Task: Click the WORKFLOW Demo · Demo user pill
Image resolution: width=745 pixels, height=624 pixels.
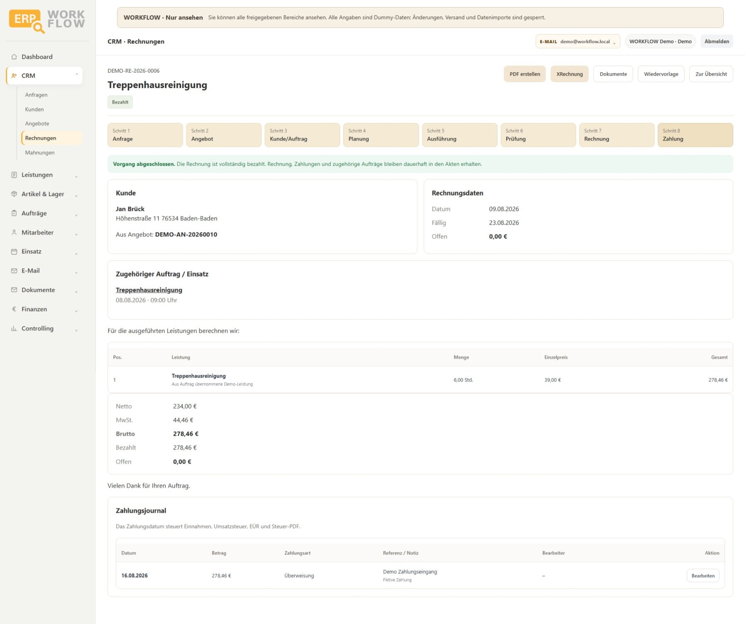Action: point(660,42)
